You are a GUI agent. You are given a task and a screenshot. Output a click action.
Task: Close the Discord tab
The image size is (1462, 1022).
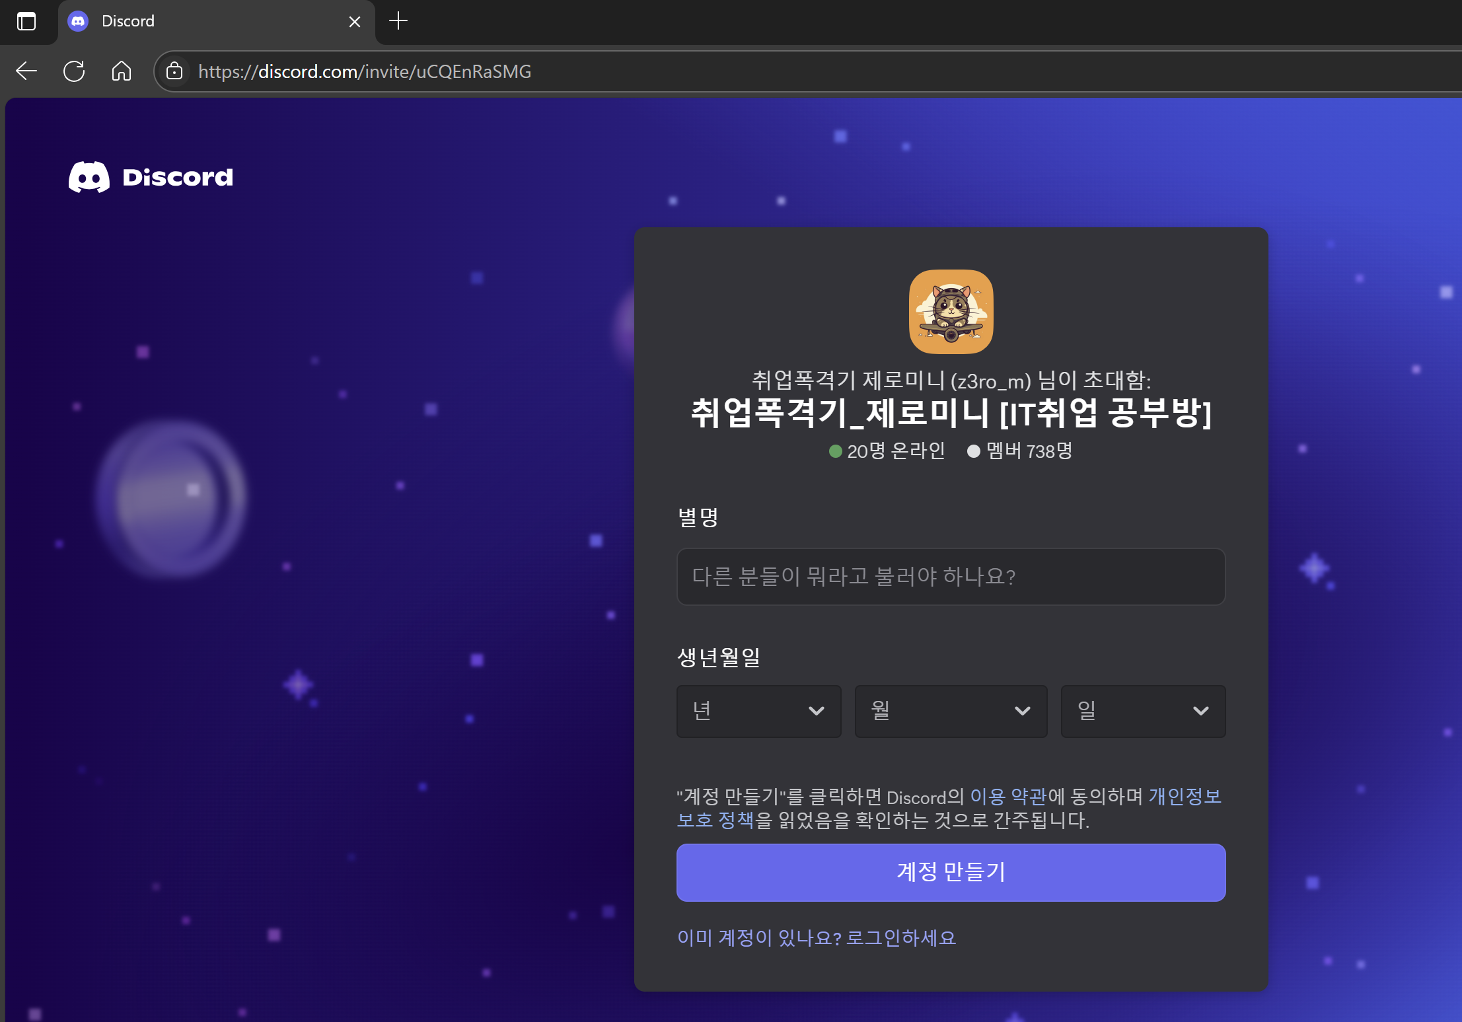click(x=355, y=22)
